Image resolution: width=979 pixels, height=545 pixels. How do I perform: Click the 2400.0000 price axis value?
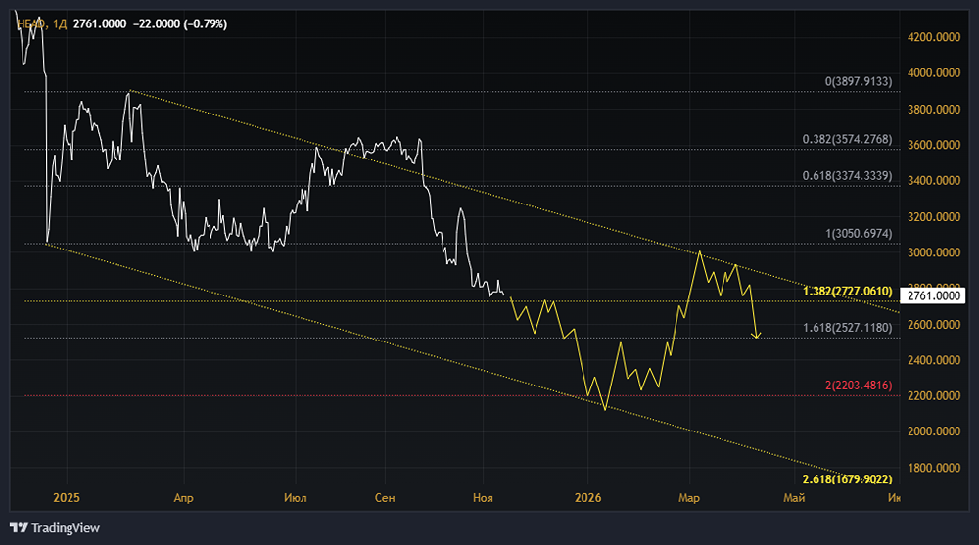coord(933,360)
